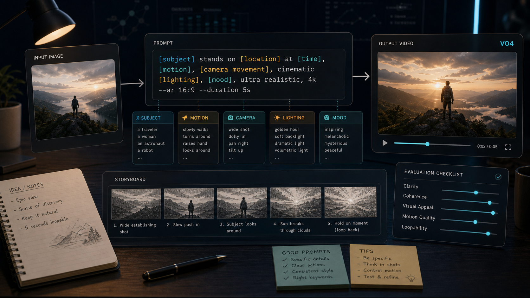The height and width of the screenshot is (298, 530).
Task: Click the output video progress slider handle
Action: (x=427, y=144)
